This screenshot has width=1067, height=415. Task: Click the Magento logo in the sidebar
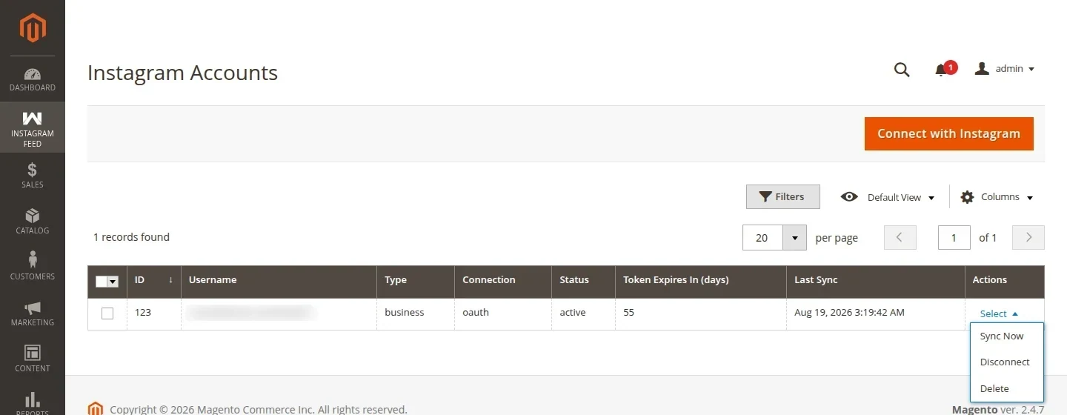click(x=33, y=28)
